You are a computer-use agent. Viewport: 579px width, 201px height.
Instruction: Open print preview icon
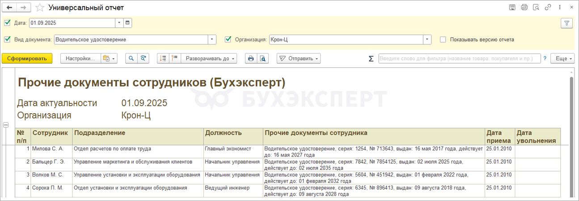coord(263,58)
